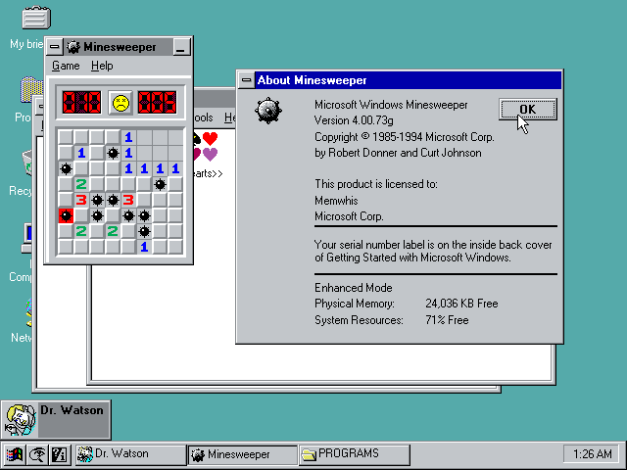This screenshot has height=470, width=627.
Task: Open the Game menu in Minesweeper
Action: pyautogui.click(x=66, y=66)
